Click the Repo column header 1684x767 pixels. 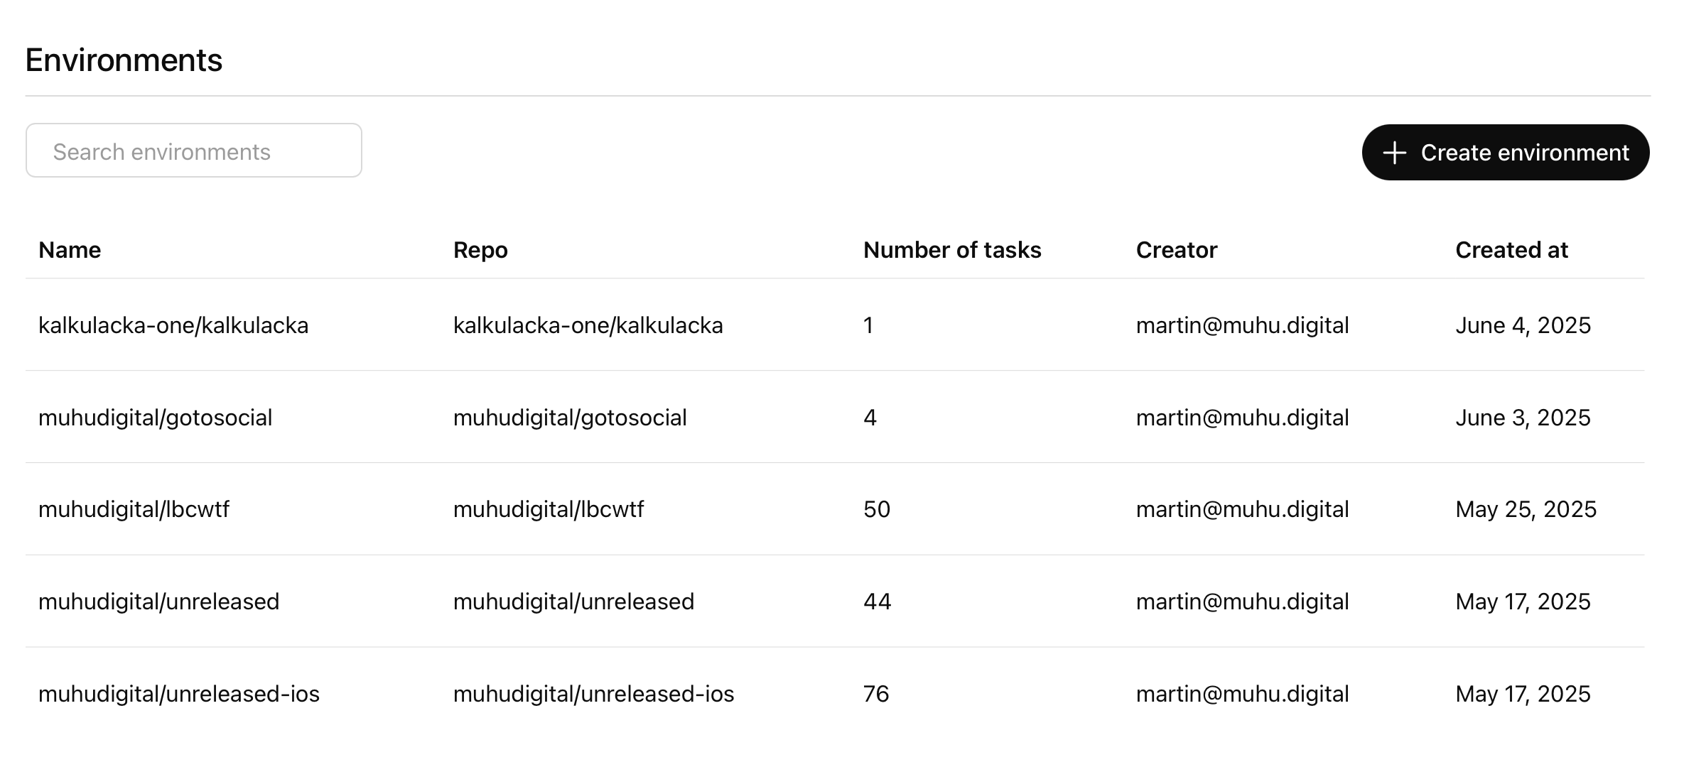[x=480, y=250]
